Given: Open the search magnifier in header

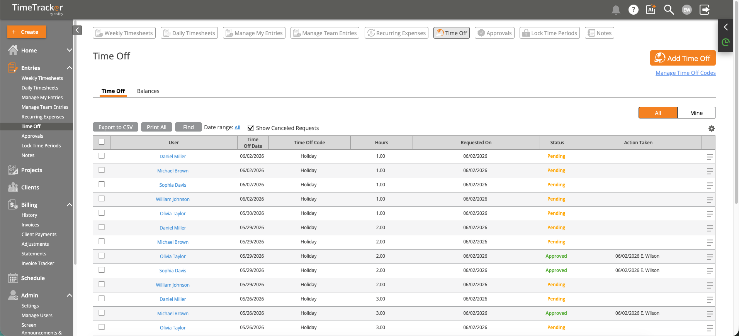Looking at the screenshot, I should pyautogui.click(x=669, y=10).
